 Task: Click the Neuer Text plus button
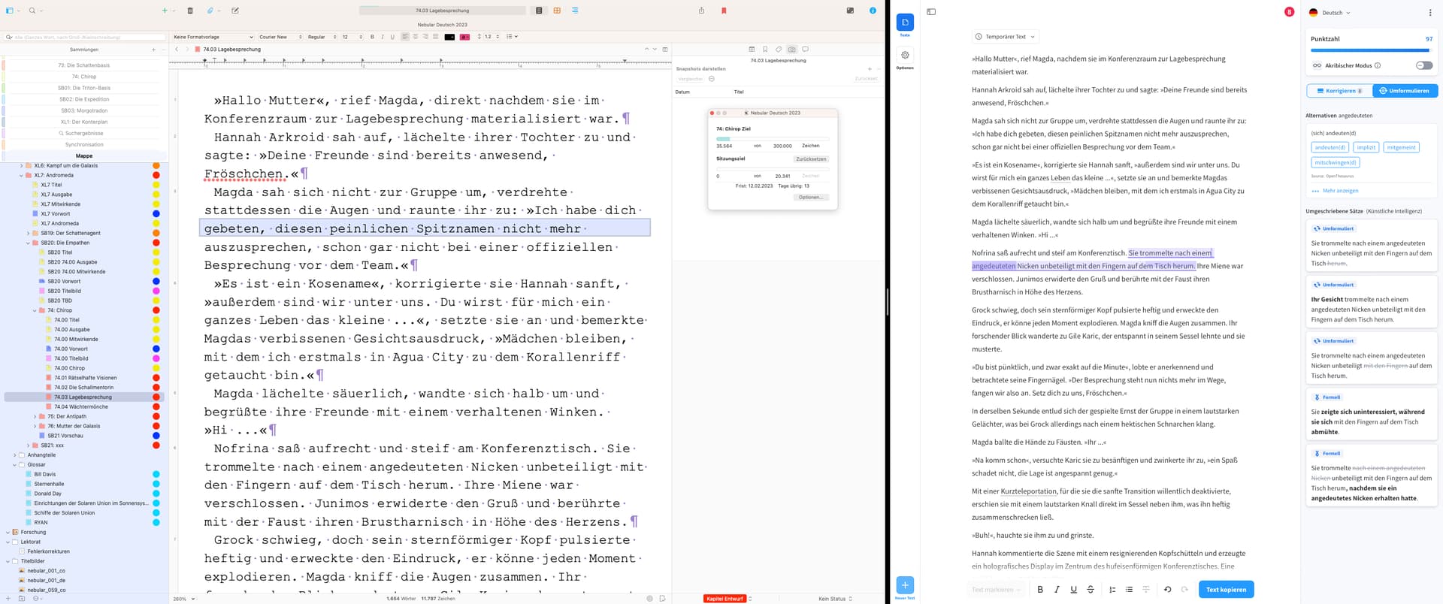coord(905,585)
